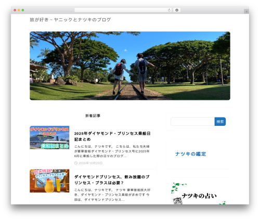Open the article 2025年ダイヤモンド・プリンセス乗船日記まとめ
260x220 pixels.
[x=112, y=136]
